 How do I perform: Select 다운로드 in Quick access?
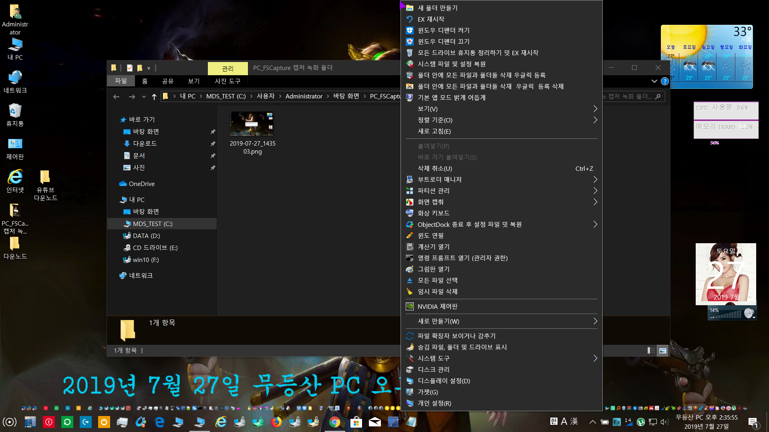coord(145,144)
